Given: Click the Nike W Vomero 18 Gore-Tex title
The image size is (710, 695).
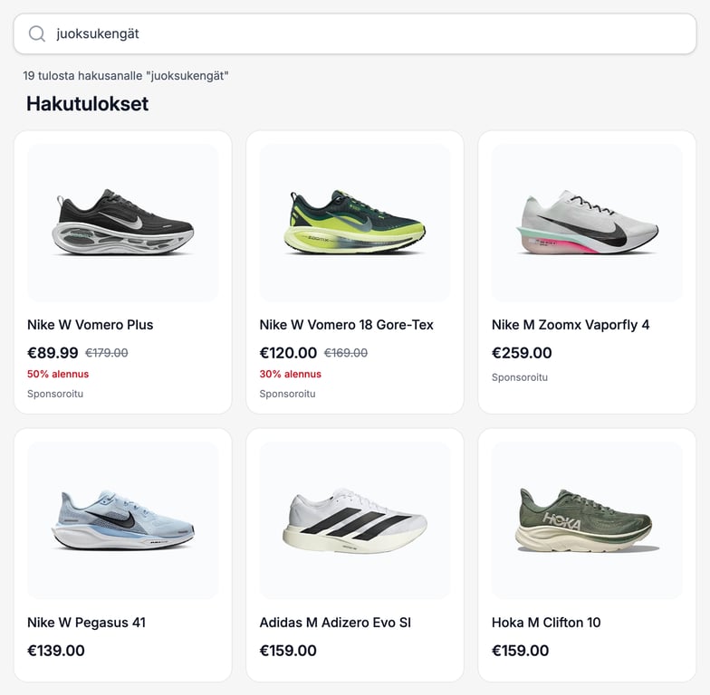Looking at the screenshot, I should pyautogui.click(x=347, y=325).
